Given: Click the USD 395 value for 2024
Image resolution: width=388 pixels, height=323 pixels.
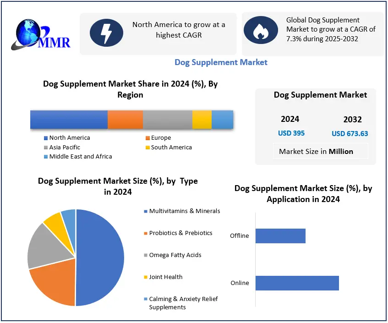Looking at the screenshot, I should pos(291,133).
